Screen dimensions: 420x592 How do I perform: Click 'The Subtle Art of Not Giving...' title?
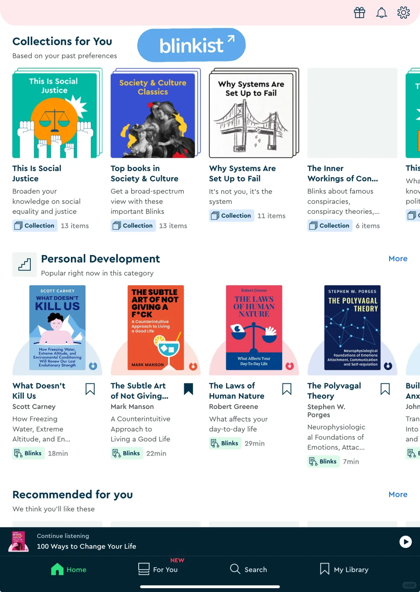point(140,391)
